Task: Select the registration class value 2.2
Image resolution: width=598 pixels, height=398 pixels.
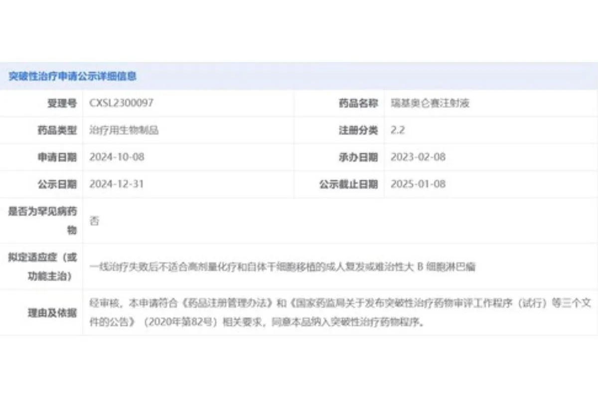Action: coord(398,130)
